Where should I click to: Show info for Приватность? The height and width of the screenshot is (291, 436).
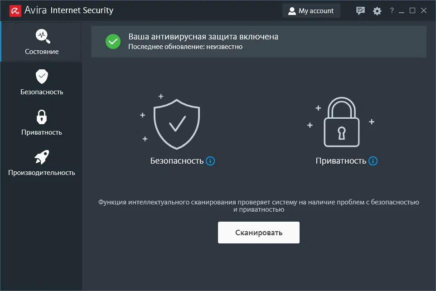click(x=373, y=161)
